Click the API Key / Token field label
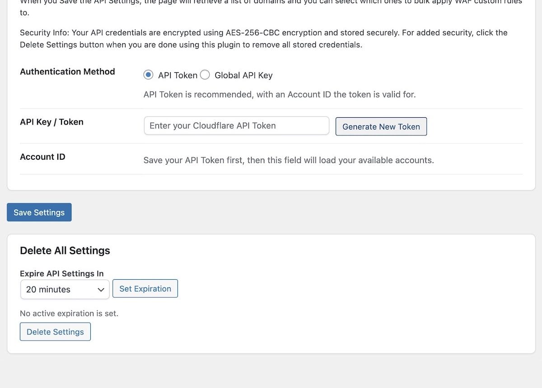This screenshot has width=542, height=388. point(51,122)
